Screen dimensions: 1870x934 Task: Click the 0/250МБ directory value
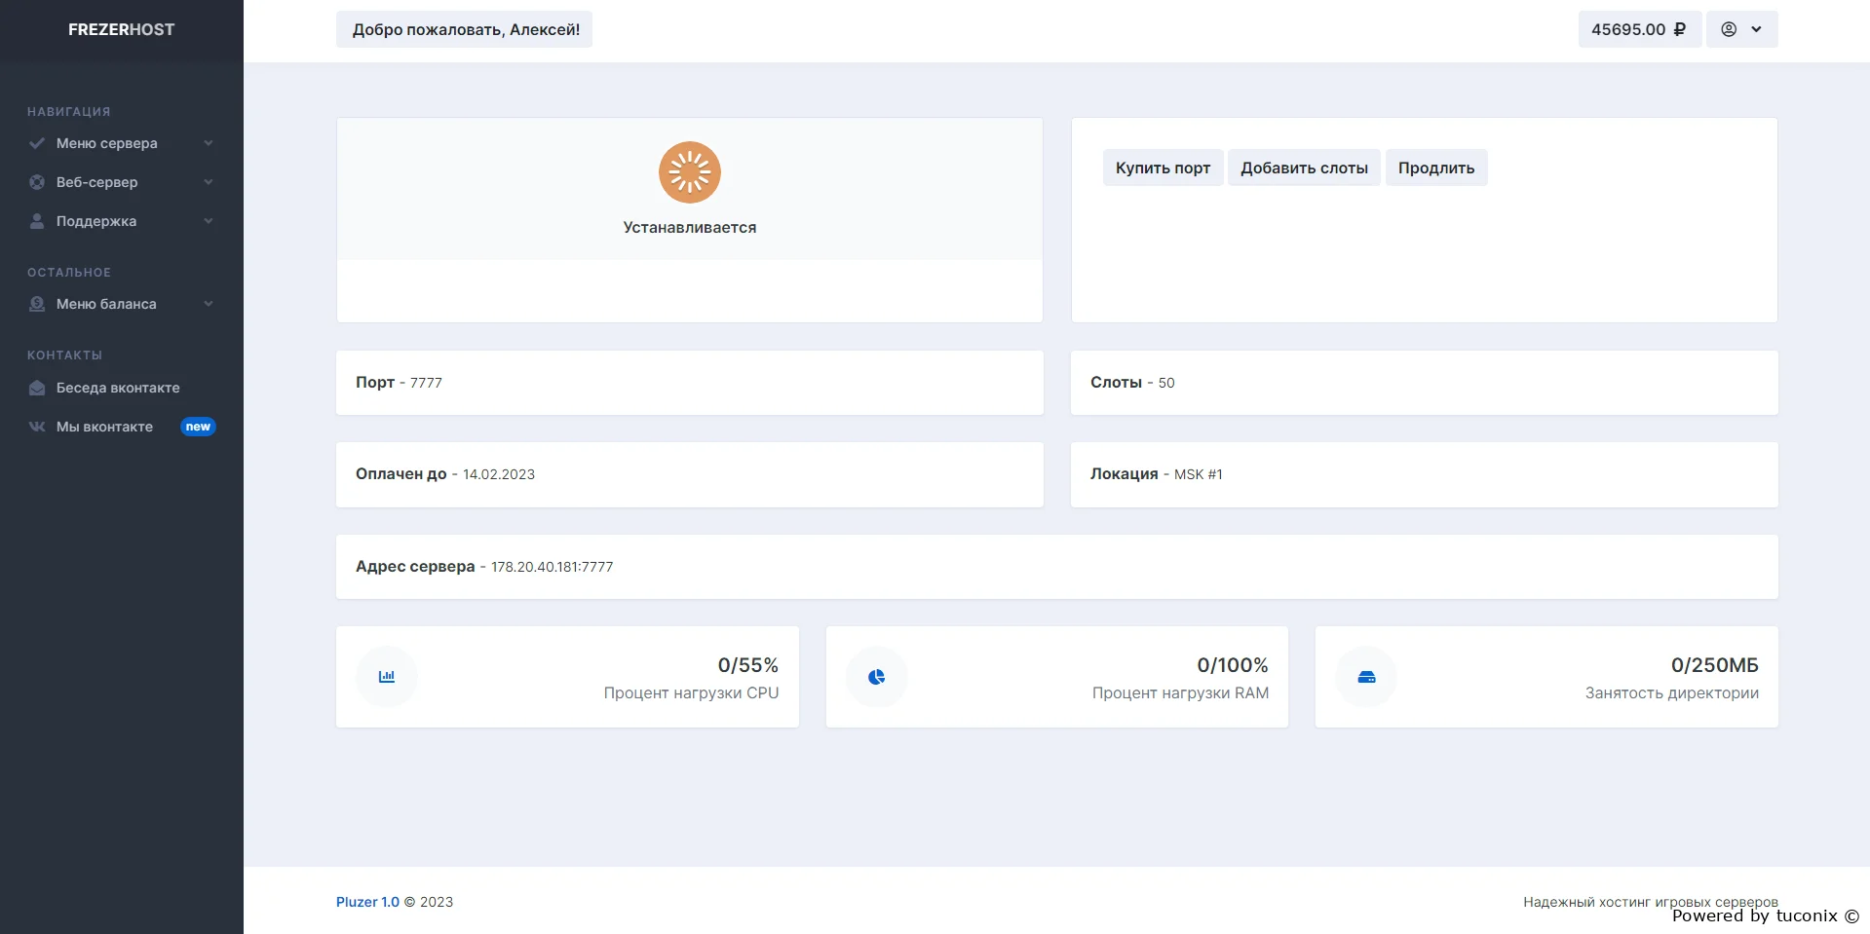point(1715,665)
